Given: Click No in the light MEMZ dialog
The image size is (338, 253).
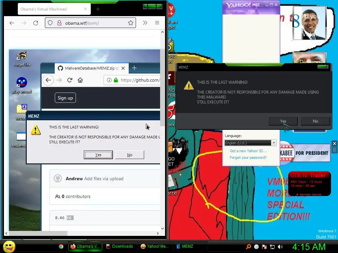Looking at the screenshot, I should pyautogui.click(x=129, y=155).
